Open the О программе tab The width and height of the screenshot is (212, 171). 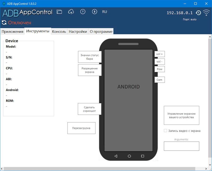click(102, 31)
